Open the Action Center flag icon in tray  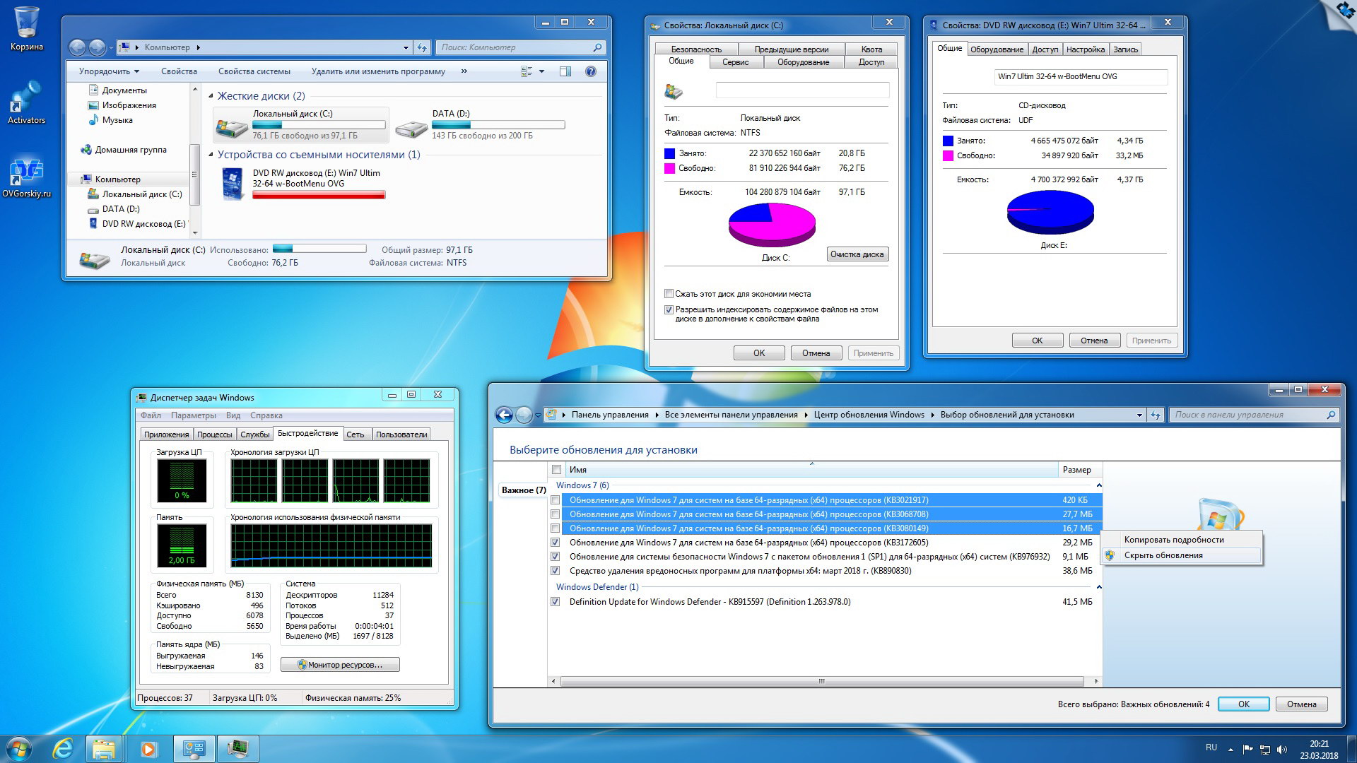click(x=1247, y=749)
